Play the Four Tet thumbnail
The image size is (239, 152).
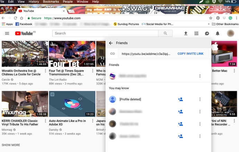coord(72,54)
